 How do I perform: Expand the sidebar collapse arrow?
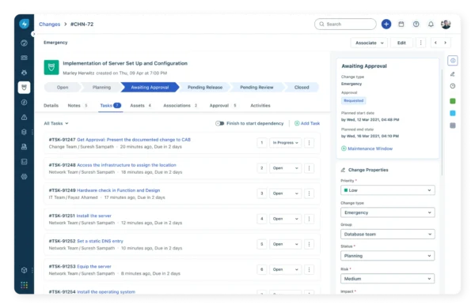click(33, 34)
